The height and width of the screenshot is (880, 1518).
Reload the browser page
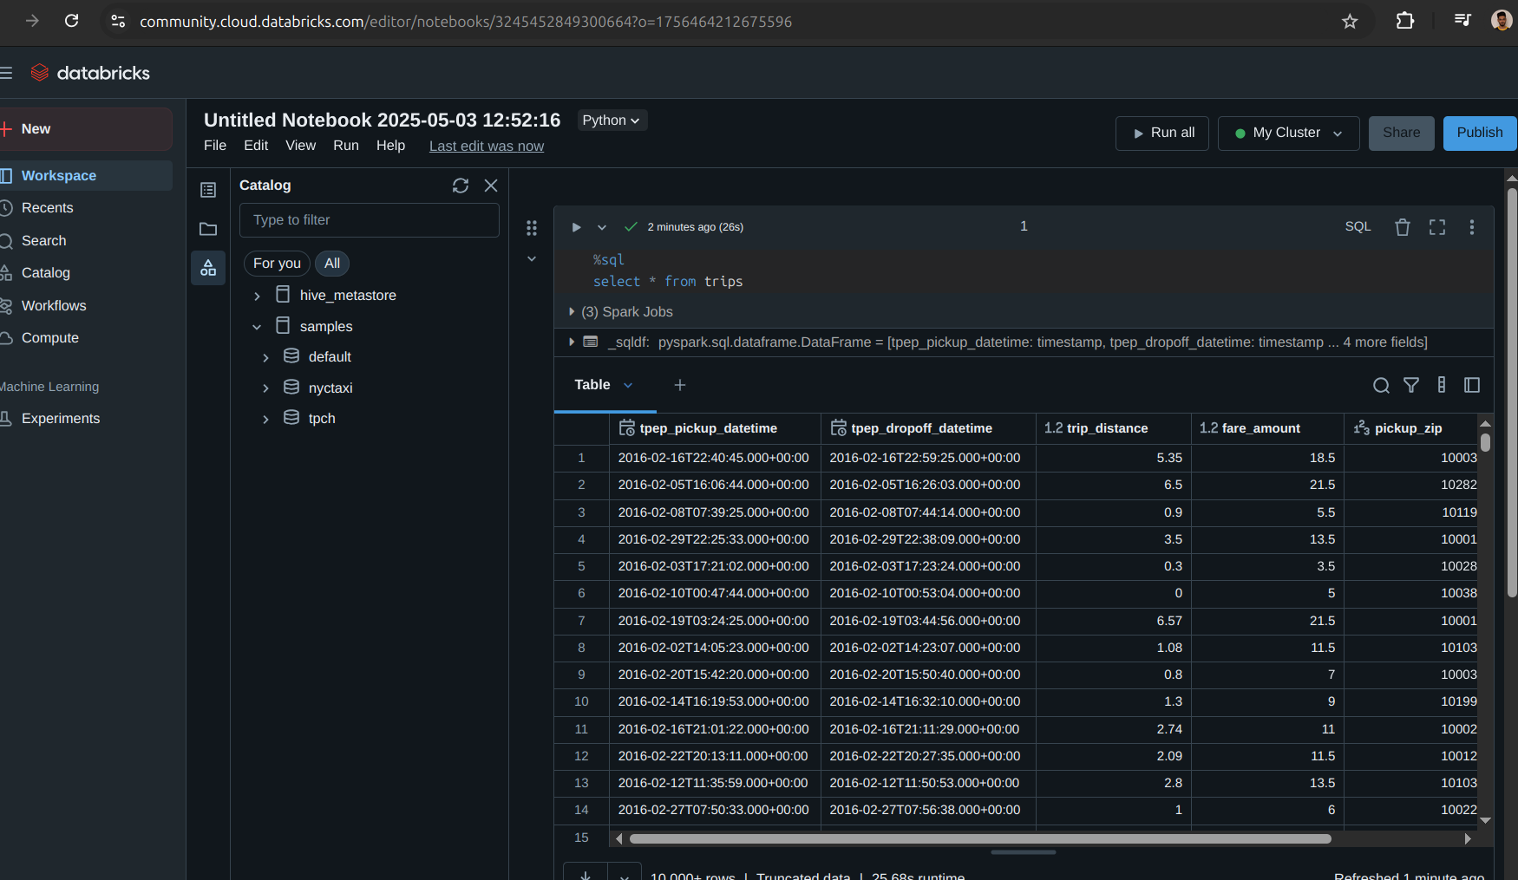tap(72, 21)
